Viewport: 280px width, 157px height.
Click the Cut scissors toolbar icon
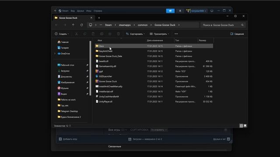point(77,34)
